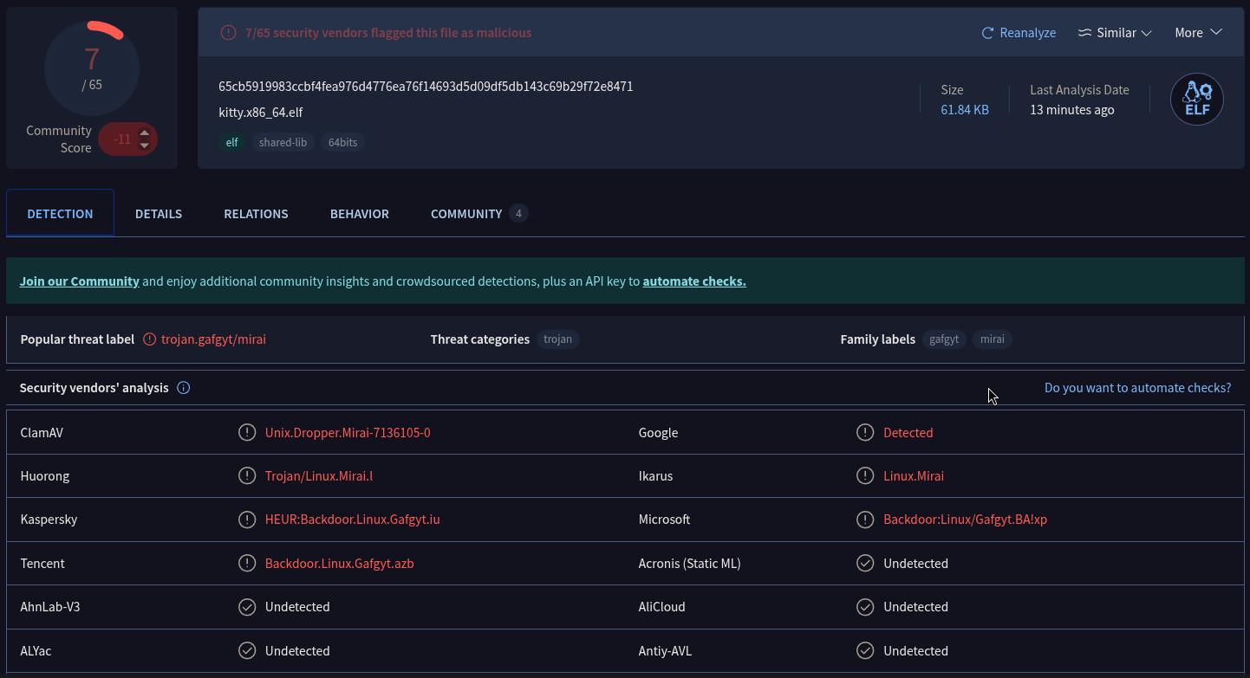The image size is (1250, 678).
Task: Click the 61.84 KB size value
Action: tap(965, 110)
